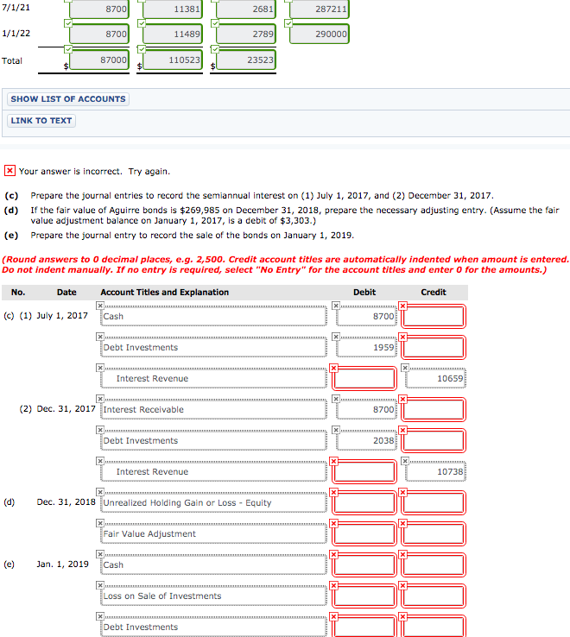Click red X marker on Fair Value Adjustment debit field
This screenshot has width=570, height=637.
tap(333, 524)
